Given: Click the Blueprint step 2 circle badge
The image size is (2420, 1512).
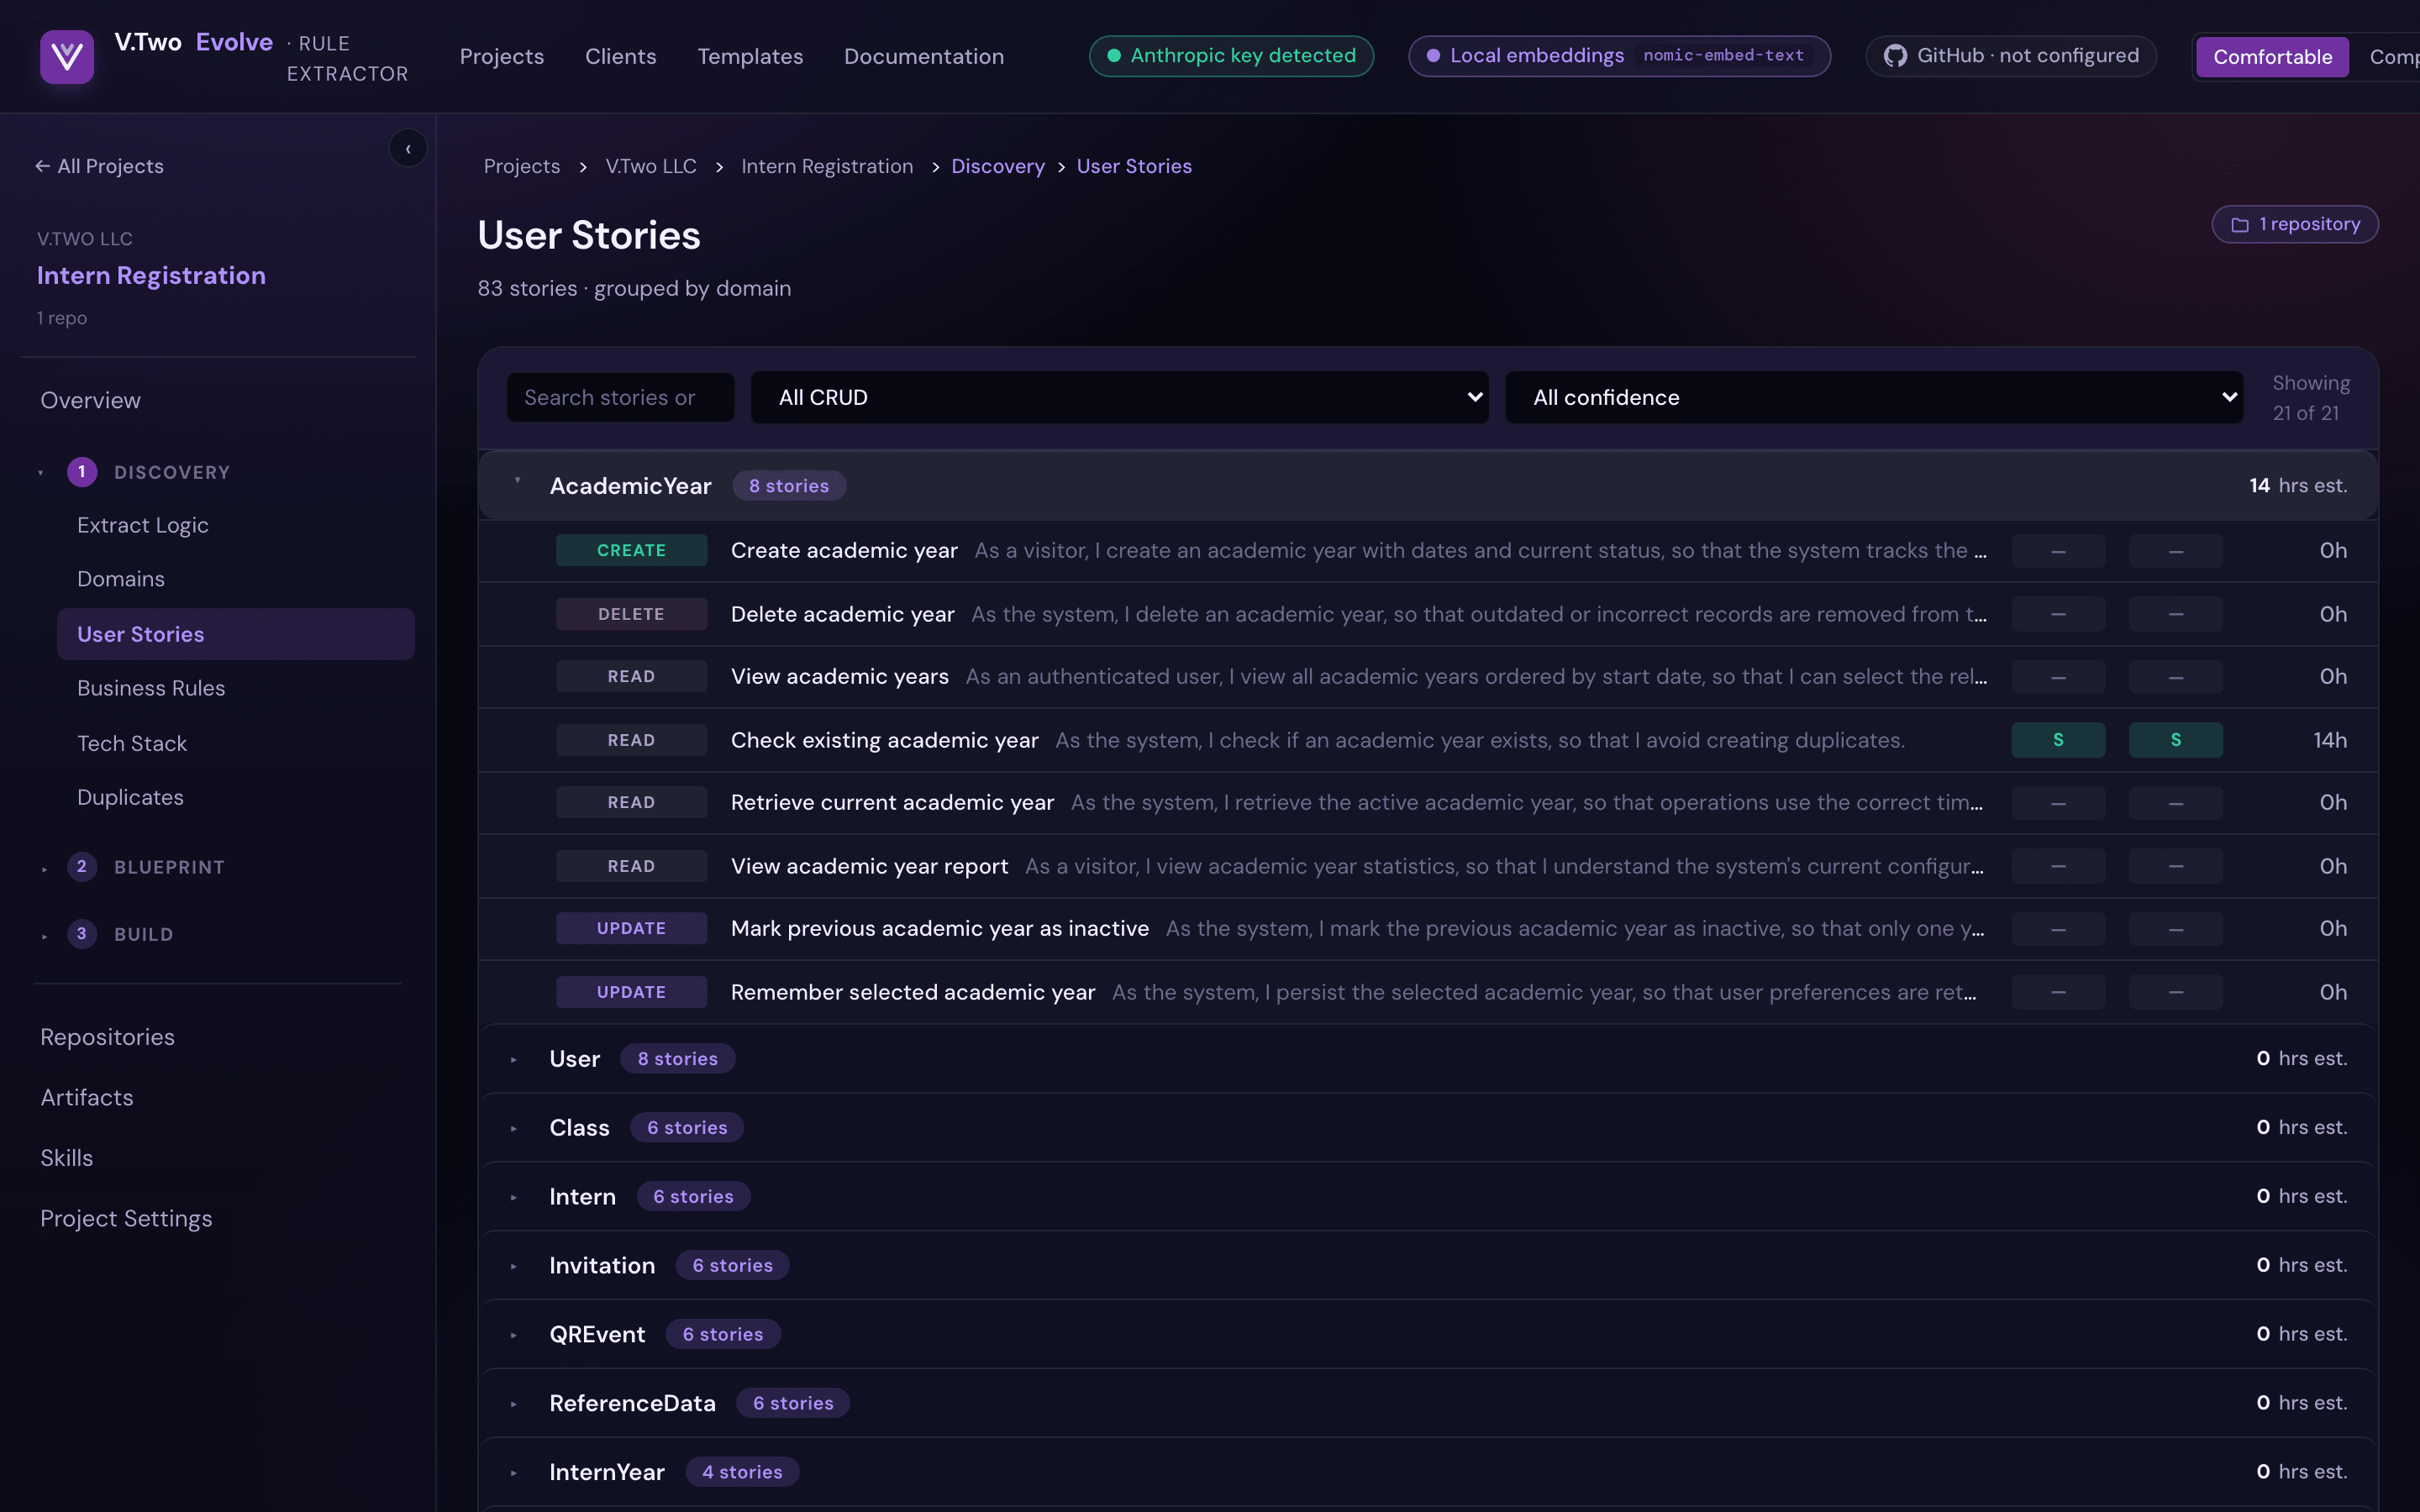Looking at the screenshot, I should tap(82, 866).
